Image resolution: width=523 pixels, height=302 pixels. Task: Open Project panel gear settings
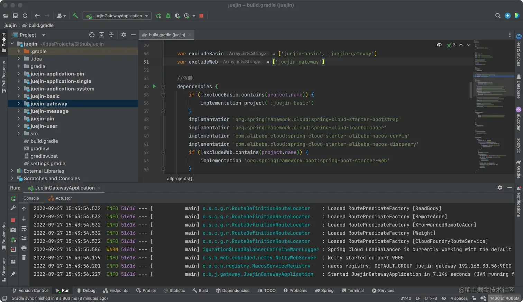tap(123, 35)
